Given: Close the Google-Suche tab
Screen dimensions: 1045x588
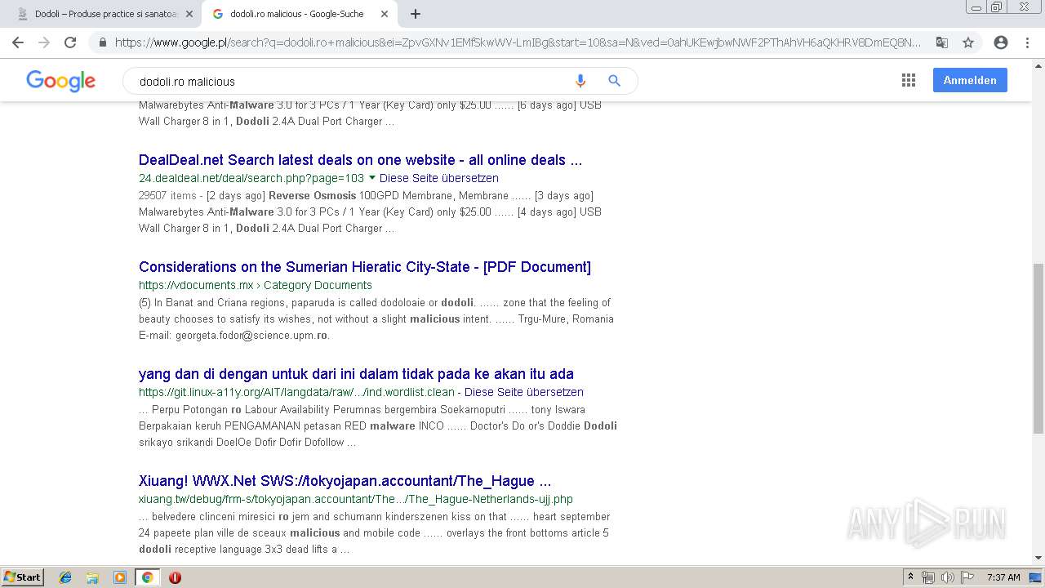Looking at the screenshot, I should point(385,14).
